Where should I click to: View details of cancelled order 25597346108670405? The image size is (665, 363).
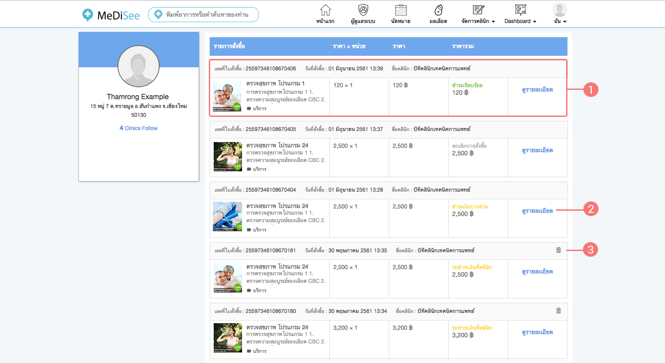click(x=537, y=151)
